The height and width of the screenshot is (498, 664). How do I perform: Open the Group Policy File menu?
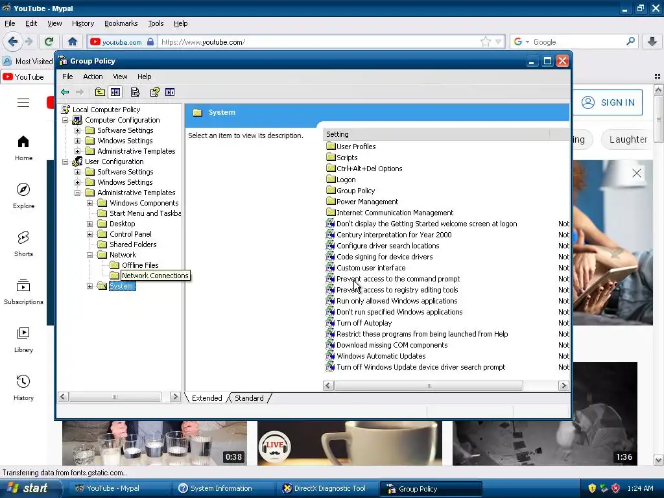(67, 77)
